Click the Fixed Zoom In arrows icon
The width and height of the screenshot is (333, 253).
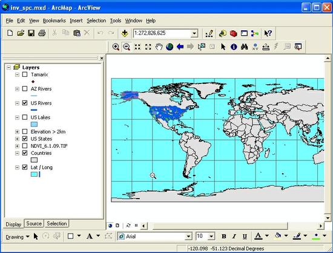(x=137, y=47)
